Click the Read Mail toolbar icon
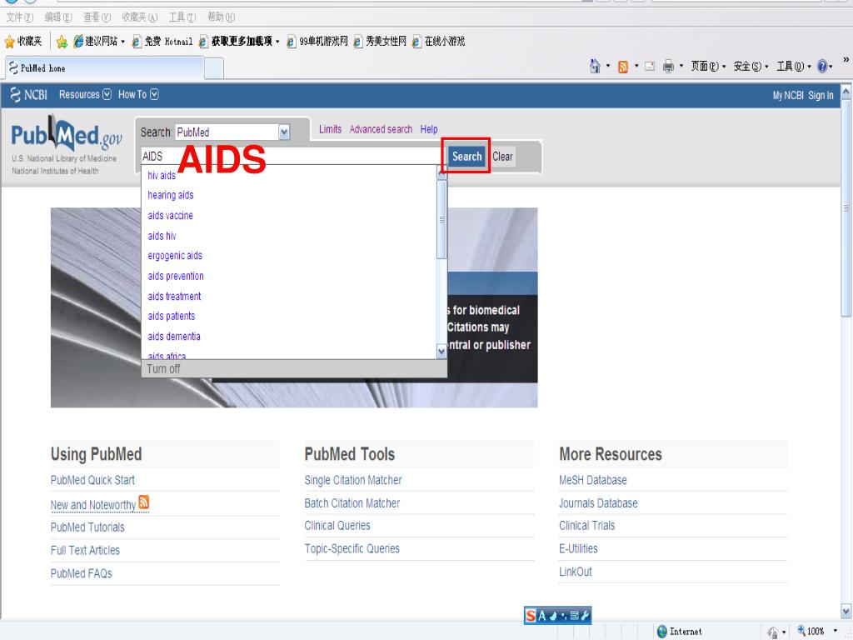Screen dimensions: 853x640 click(650, 67)
